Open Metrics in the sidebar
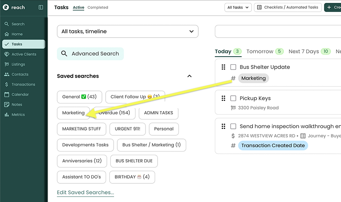This screenshot has width=341, height=202. [18, 115]
